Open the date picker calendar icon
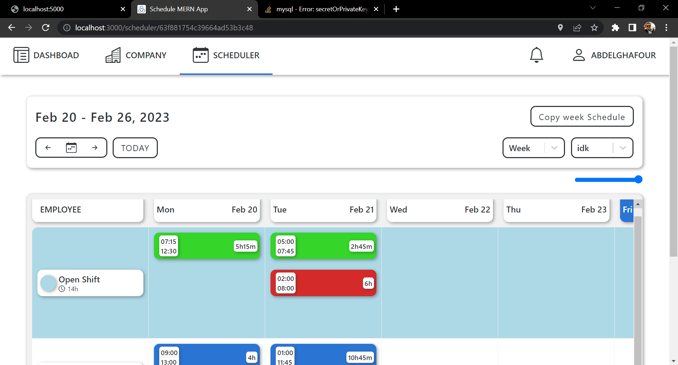 coord(71,148)
